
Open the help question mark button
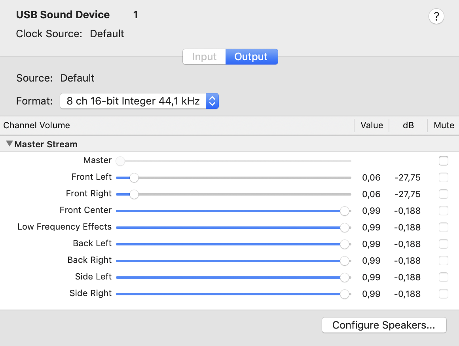pos(436,16)
